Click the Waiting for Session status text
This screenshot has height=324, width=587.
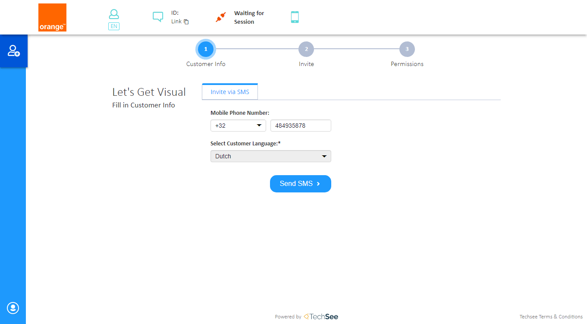pos(249,17)
